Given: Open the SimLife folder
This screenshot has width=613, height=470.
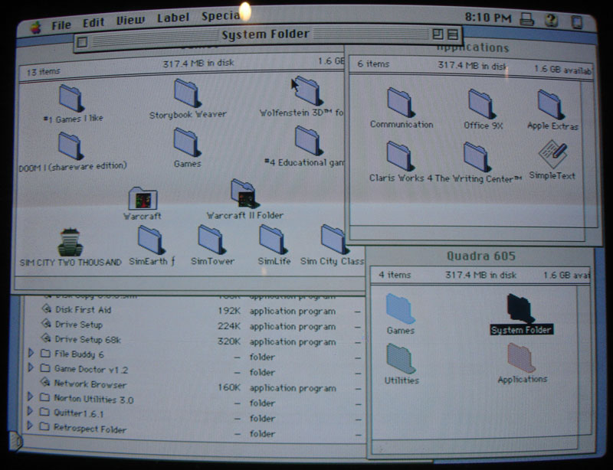Looking at the screenshot, I should point(274,239).
